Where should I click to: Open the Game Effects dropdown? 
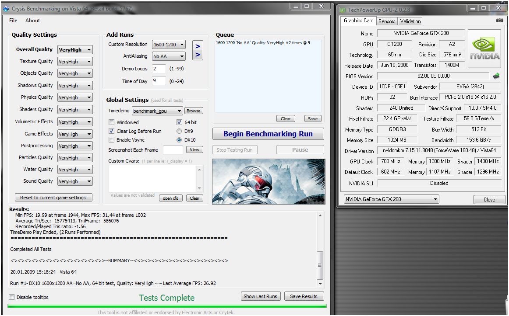[75, 134]
